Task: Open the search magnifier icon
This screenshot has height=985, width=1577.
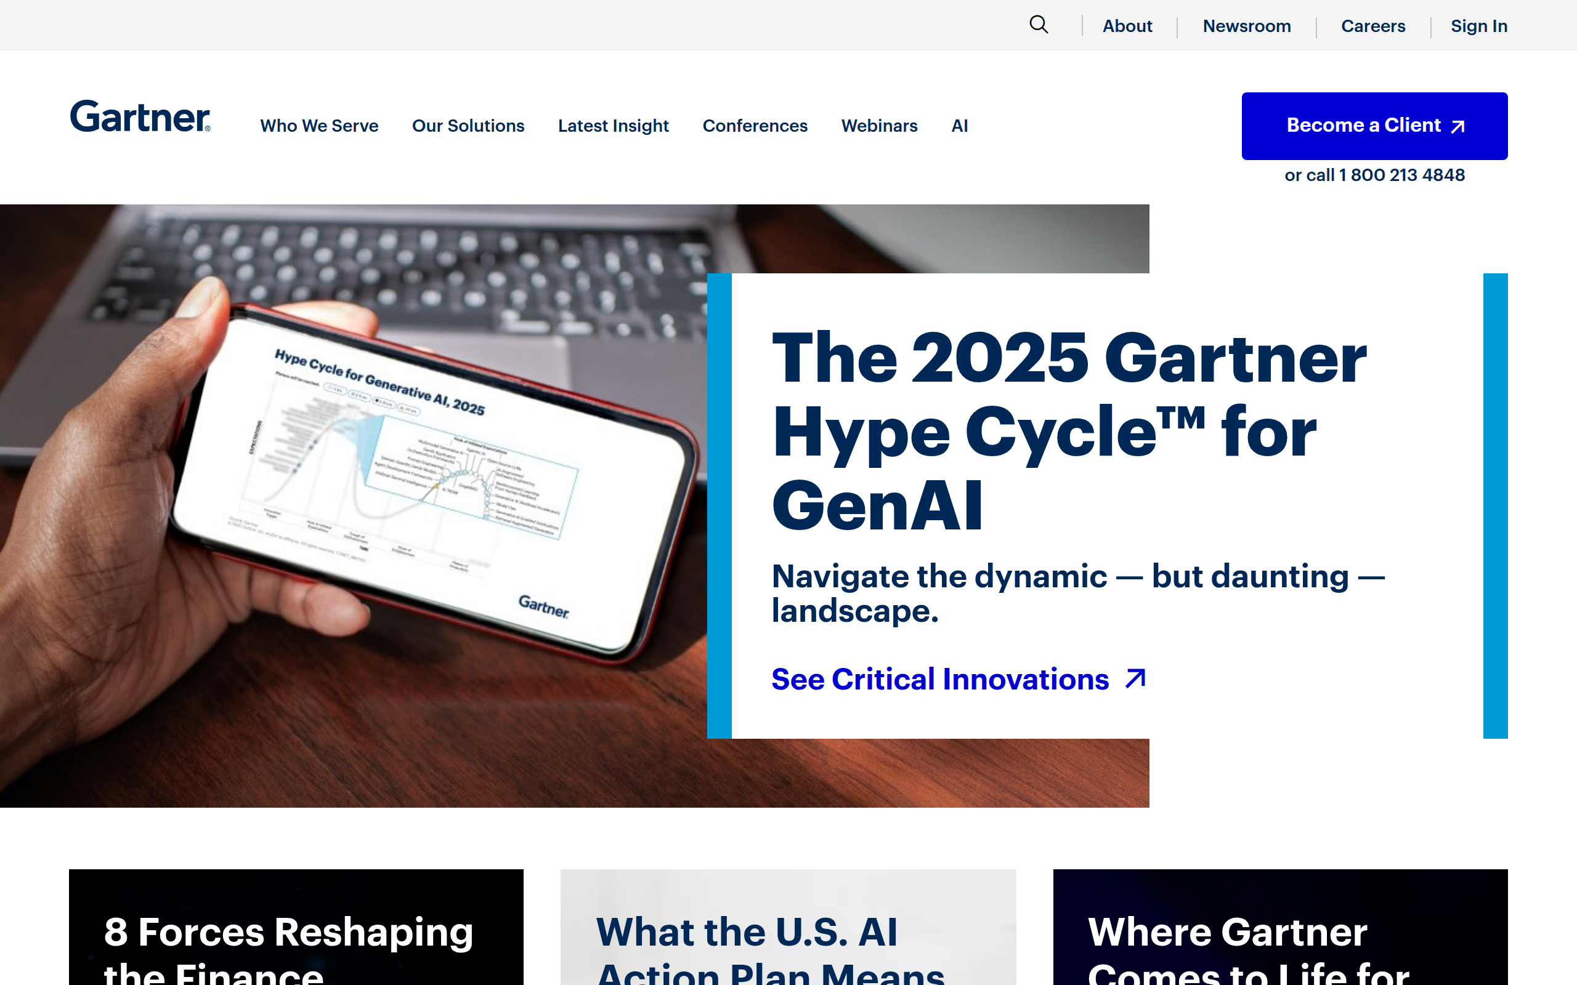Action: click(x=1039, y=25)
